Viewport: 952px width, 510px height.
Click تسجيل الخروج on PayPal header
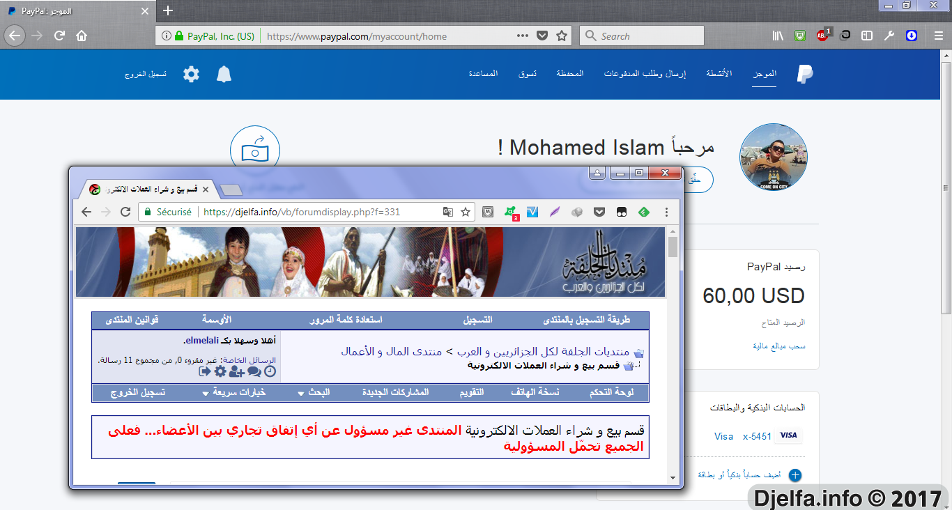pos(146,74)
